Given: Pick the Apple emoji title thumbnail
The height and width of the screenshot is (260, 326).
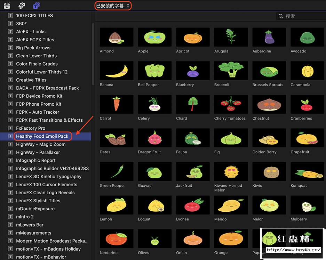Looking at the screenshot, I should click(155, 37).
